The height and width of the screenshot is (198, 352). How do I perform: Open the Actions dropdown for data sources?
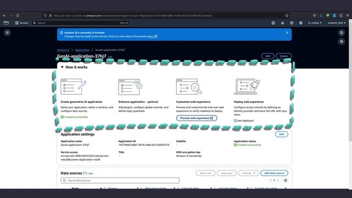[249, 173]
